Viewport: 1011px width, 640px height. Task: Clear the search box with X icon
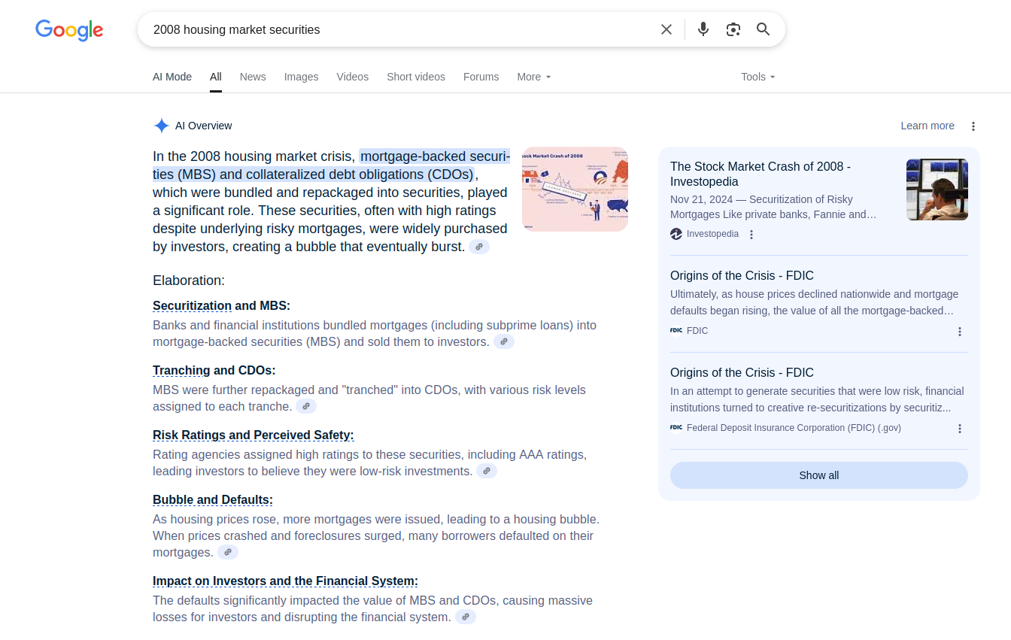(666, 29)
